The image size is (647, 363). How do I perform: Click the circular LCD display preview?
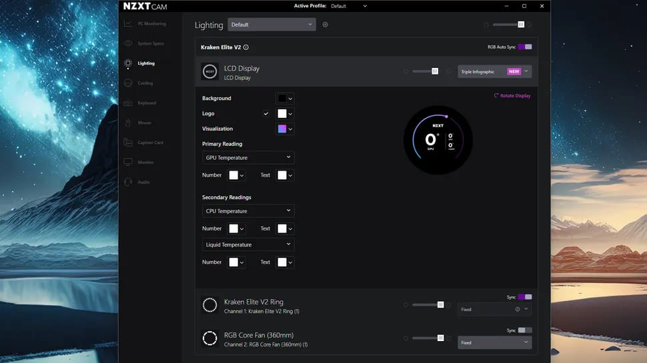[x=438, y=141]
